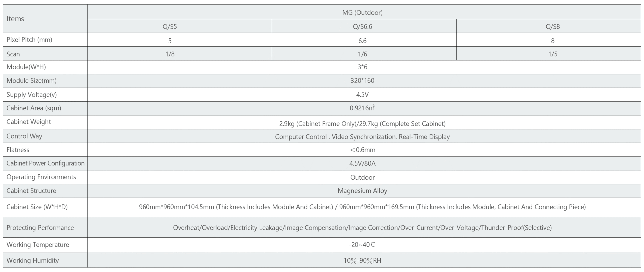Screen dimensions: 644x272
Task: Click the Q/S6.6 column header
Action: 362,27
